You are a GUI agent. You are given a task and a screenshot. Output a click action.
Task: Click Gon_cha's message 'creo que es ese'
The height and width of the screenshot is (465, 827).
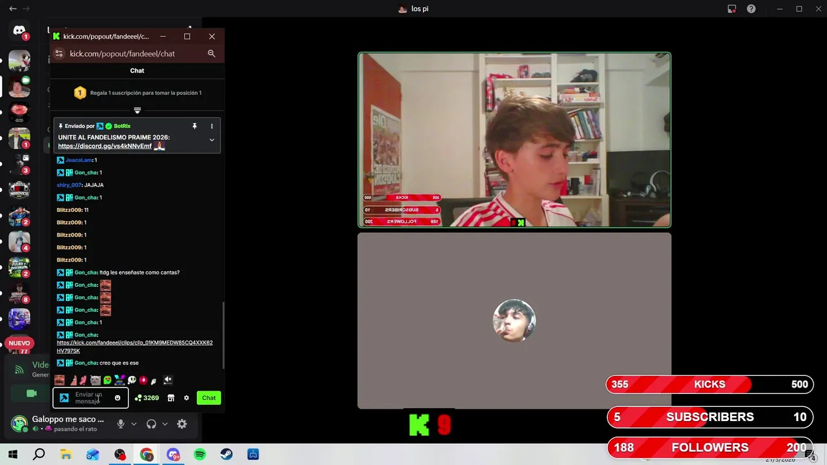tap(119, 363)
